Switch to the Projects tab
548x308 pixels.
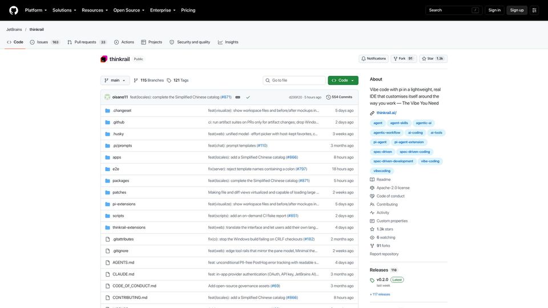152,42
